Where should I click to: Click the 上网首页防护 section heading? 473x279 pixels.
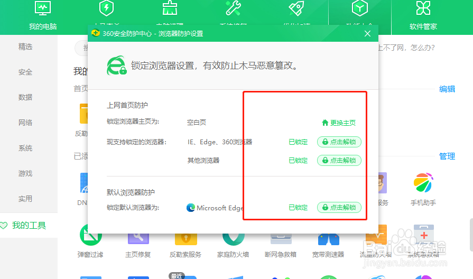(x=127, y=105)
